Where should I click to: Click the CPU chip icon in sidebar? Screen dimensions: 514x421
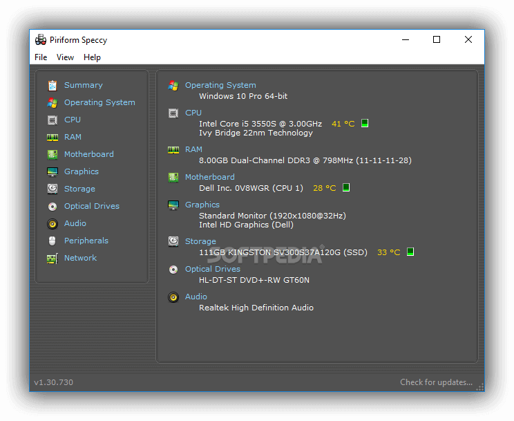[x=53, y=120]
